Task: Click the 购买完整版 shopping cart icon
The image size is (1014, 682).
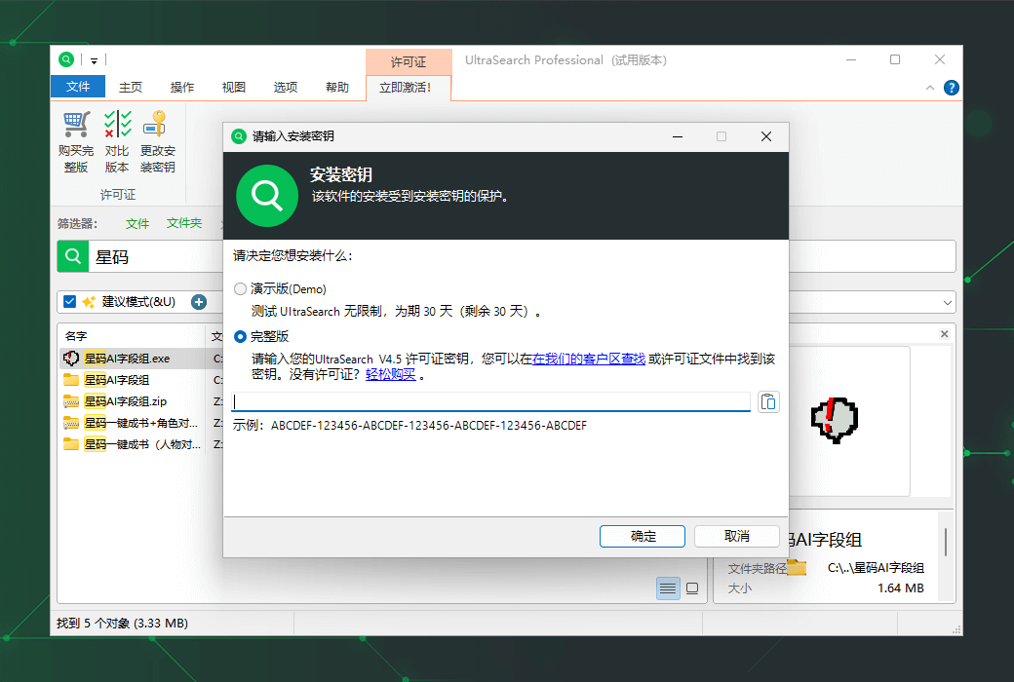Action: coord(76,124)
